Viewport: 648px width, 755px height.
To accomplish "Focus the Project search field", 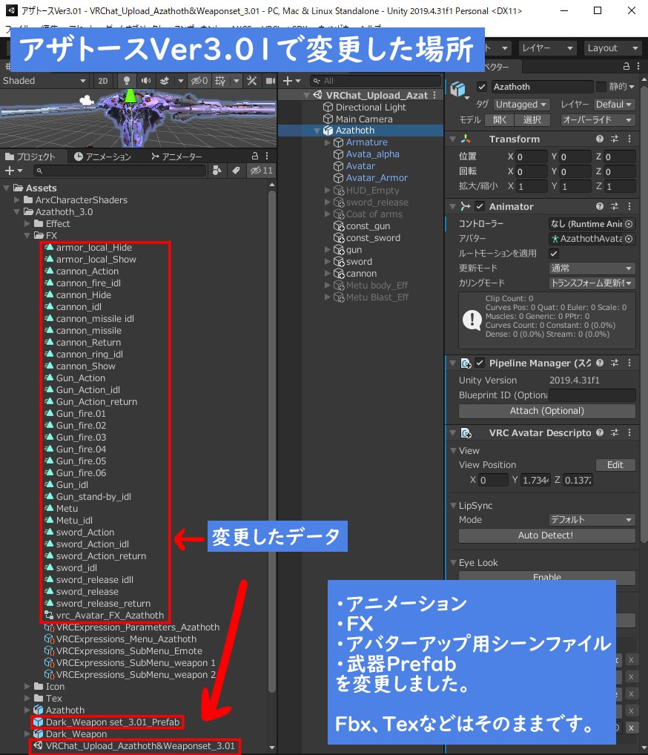I will (120, 171).
